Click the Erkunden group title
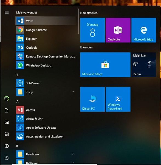The image size is (161, 165). click(86, 47)
